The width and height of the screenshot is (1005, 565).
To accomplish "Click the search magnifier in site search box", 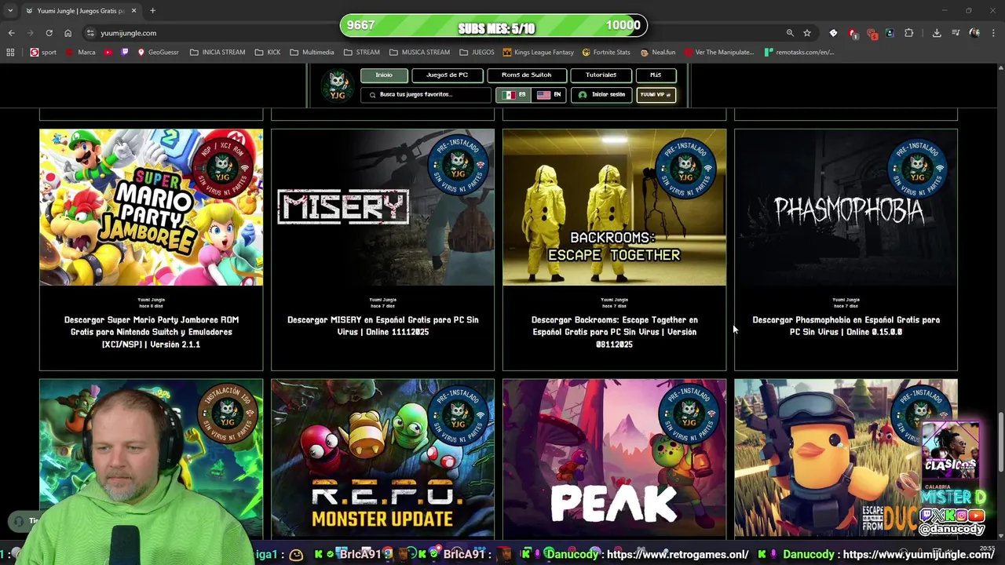I will point(372,95).
